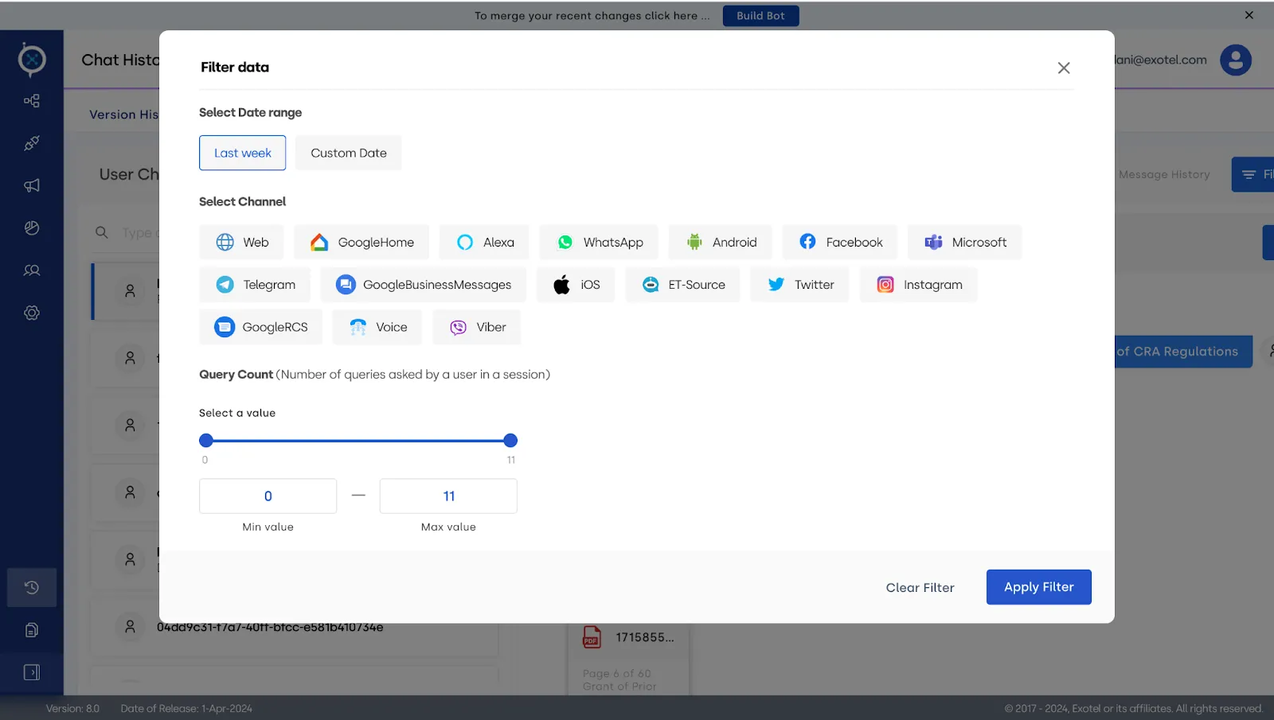Viewport: 1274px width, 720px height.
Task: Click the Apply Filter button
Action: click(1038, 587)
